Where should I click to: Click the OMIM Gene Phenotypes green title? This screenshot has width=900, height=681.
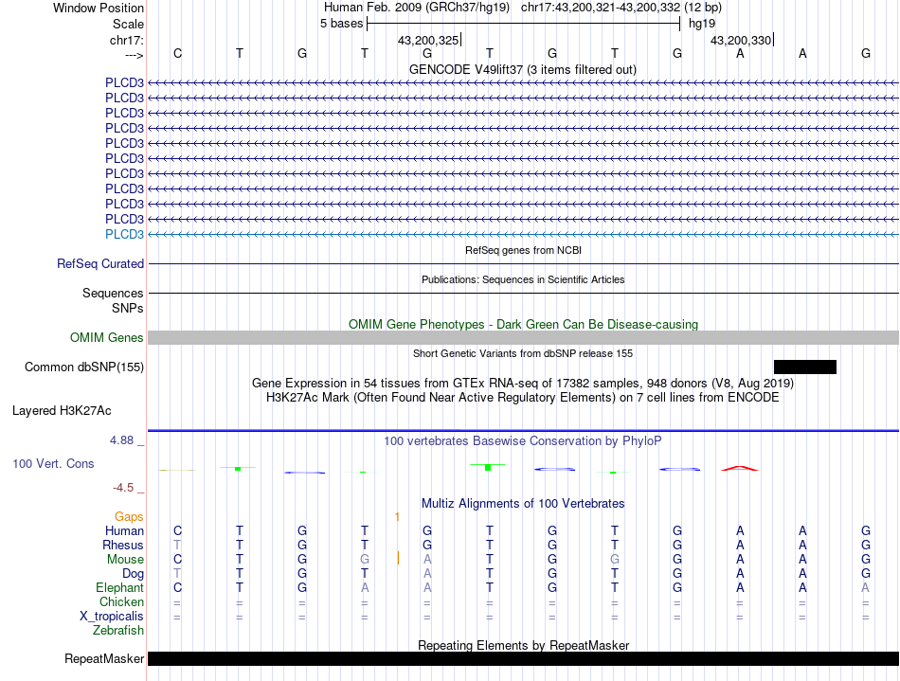click(523, 324)
